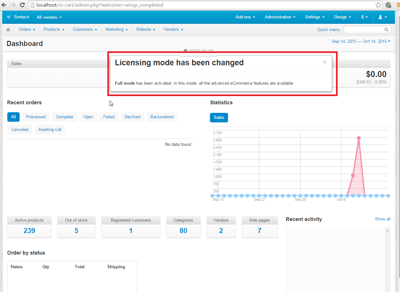The width and height of the screenshot is (400, 292).
Task: Bookmark page with the star icon
Action: (x=378, y=5)
